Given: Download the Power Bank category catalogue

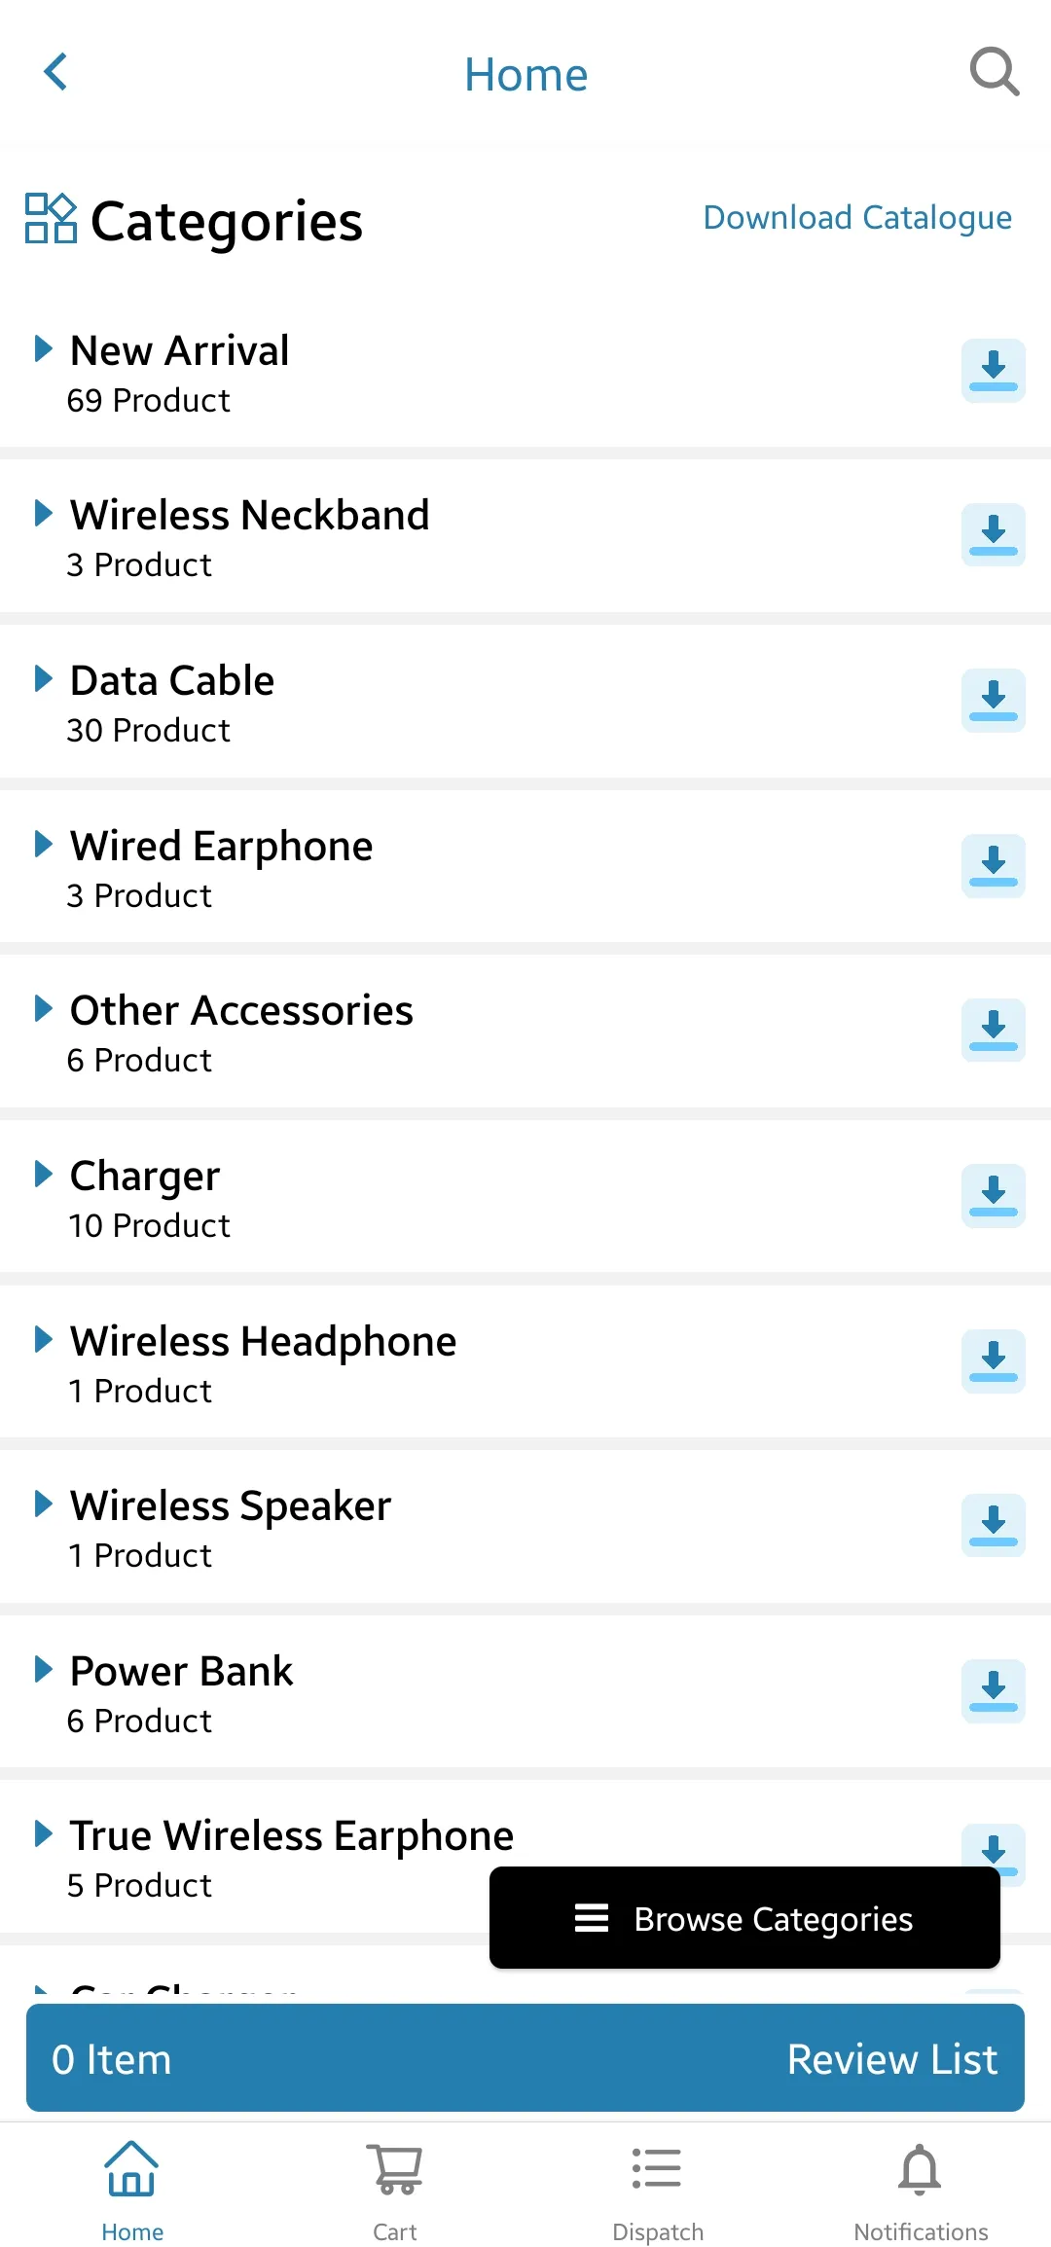Looking at the screenshot, I should click(994, 1691).
